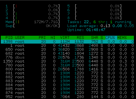Sort by the MEM% column header

click(122, 38)
